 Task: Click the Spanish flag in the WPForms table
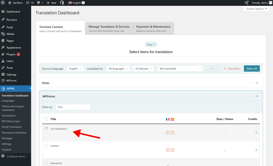172,119
